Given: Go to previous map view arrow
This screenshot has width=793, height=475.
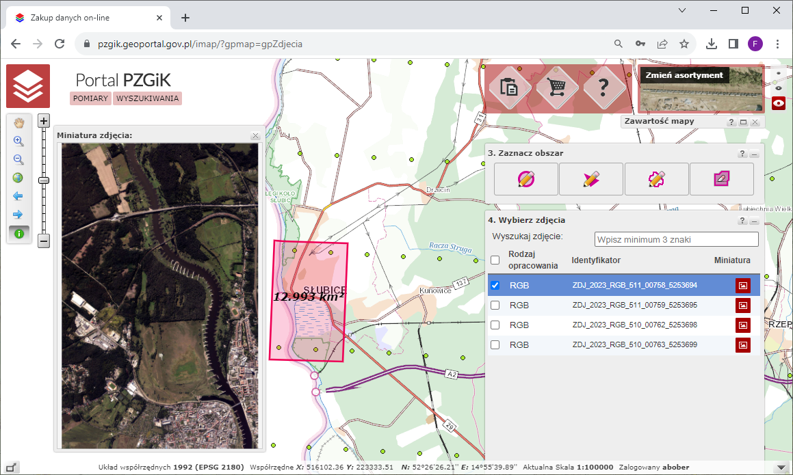Looking at the screenshot, I should [18, 197].
